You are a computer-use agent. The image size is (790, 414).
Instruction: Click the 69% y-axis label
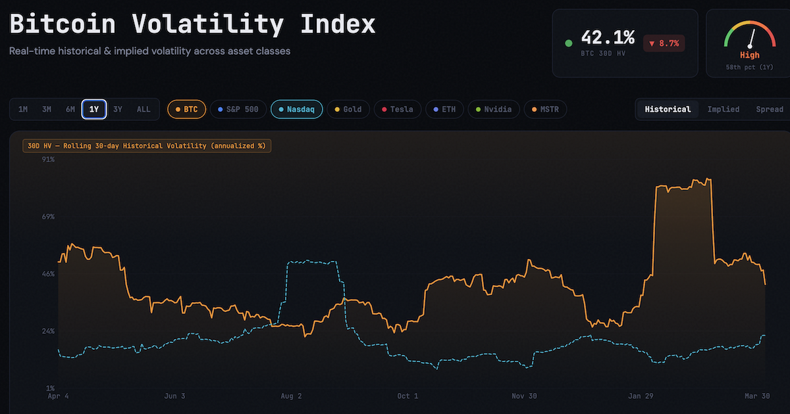48,216
